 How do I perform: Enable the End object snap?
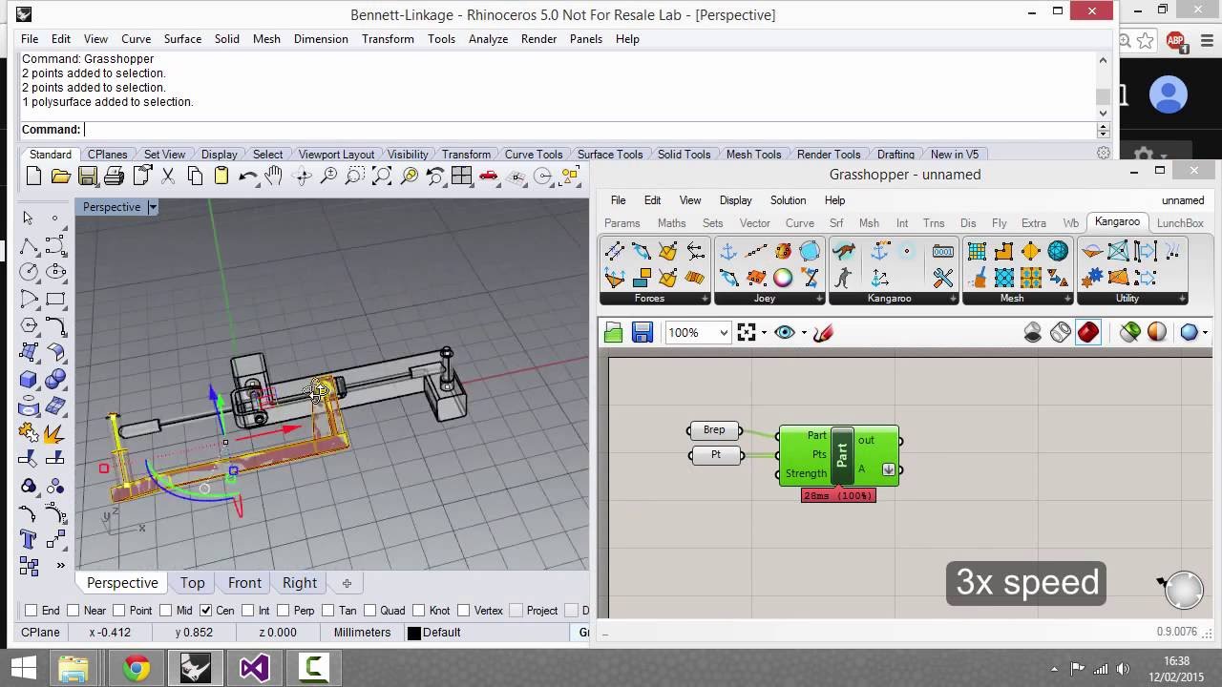click(32, 611)
